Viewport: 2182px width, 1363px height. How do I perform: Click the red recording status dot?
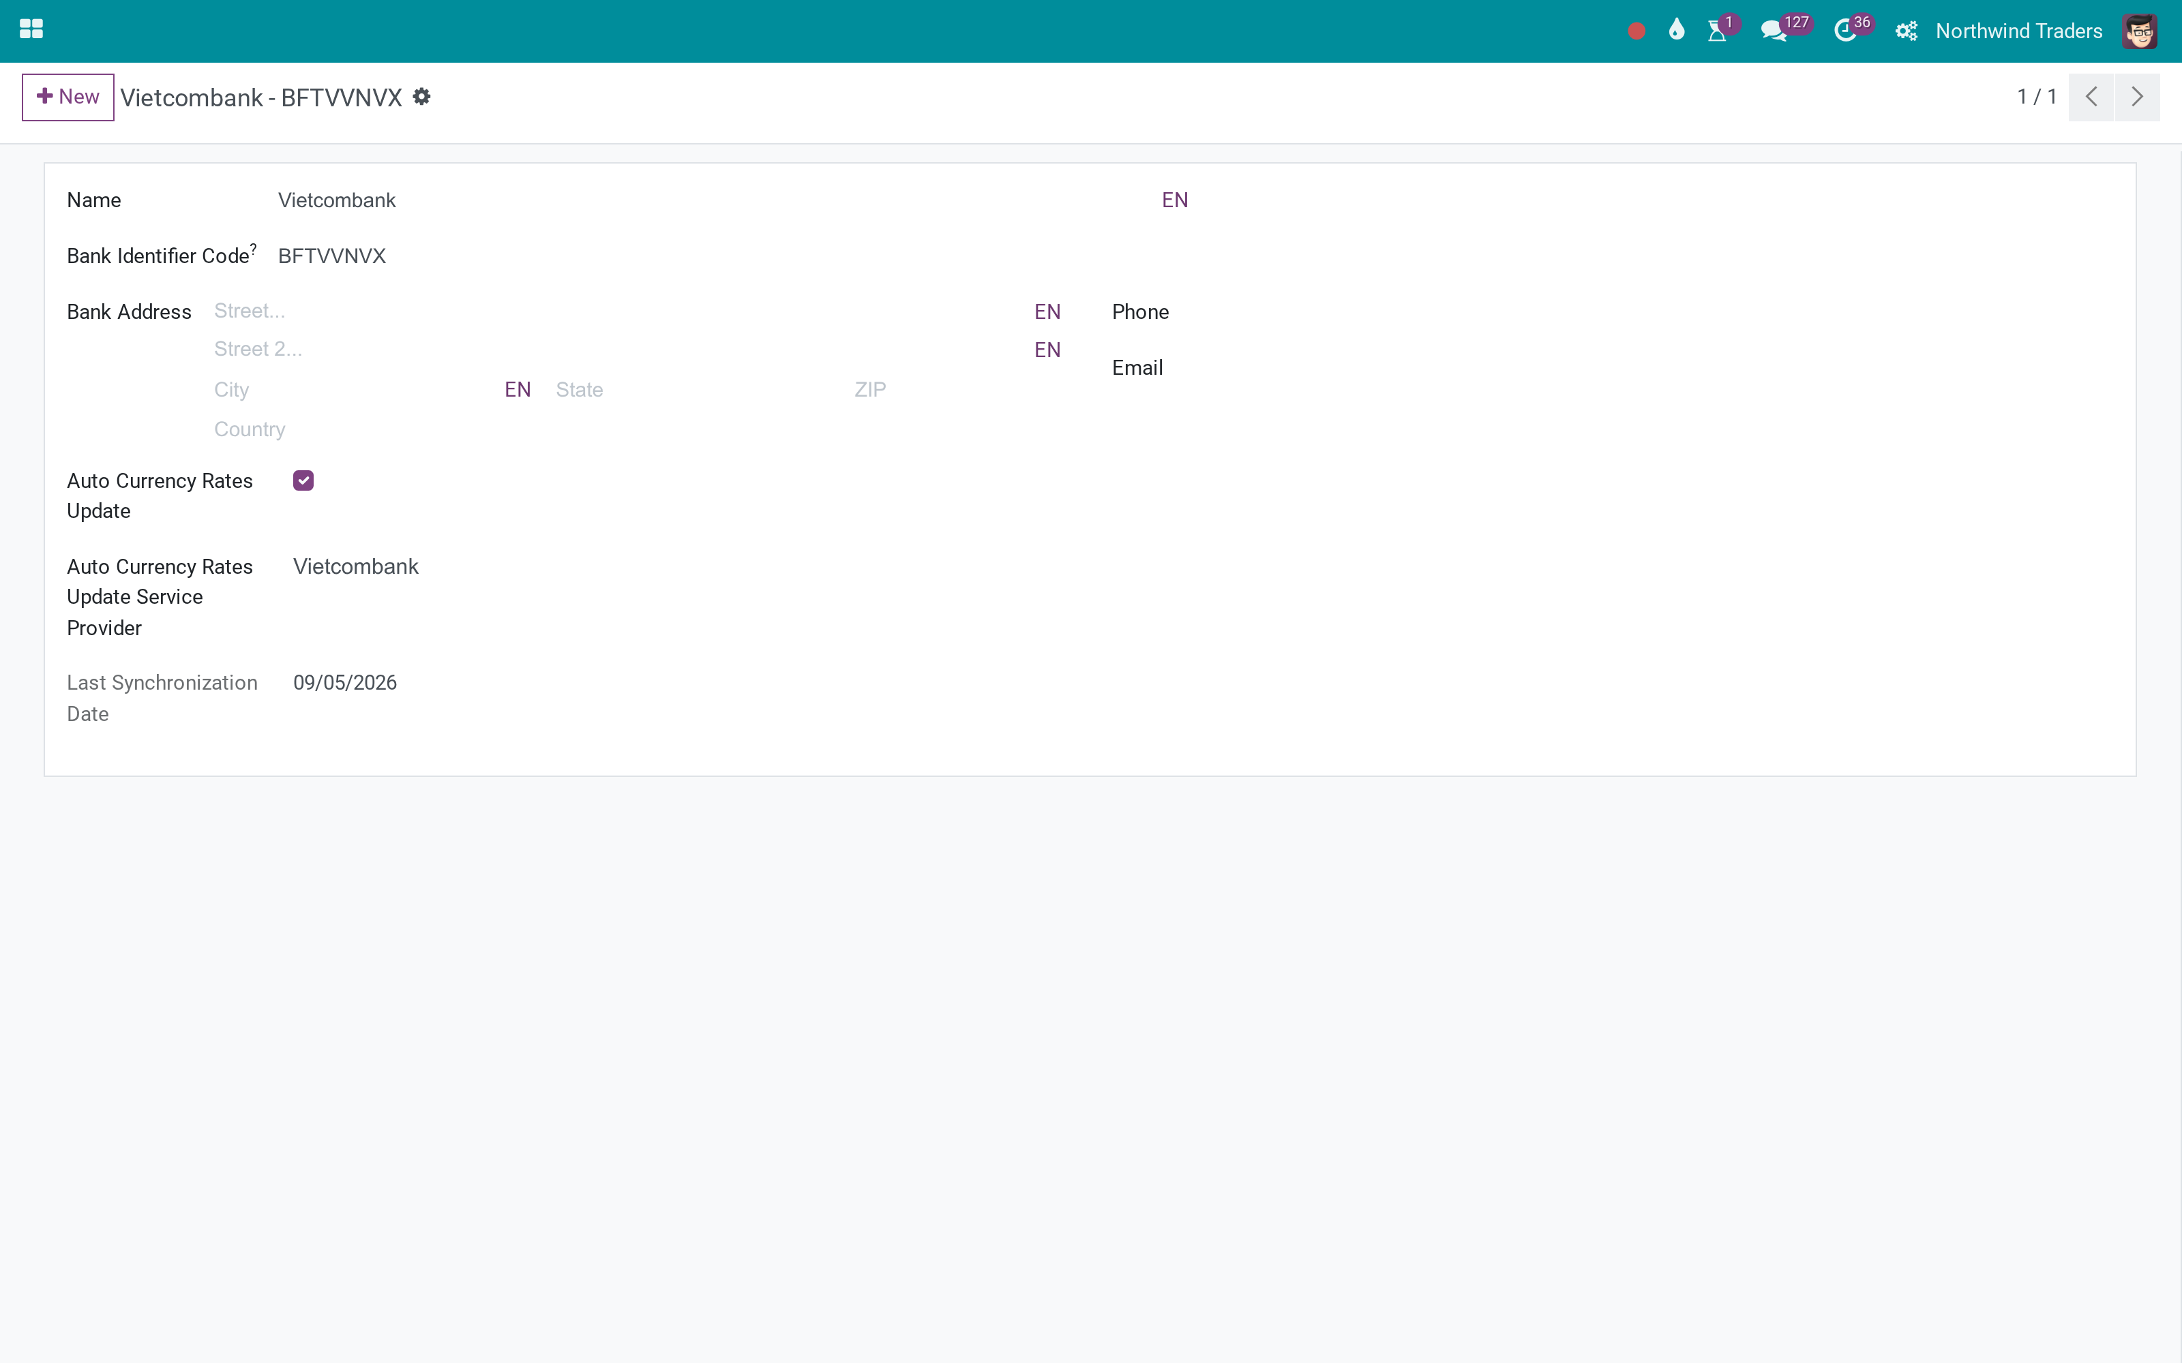point(1636,31)
